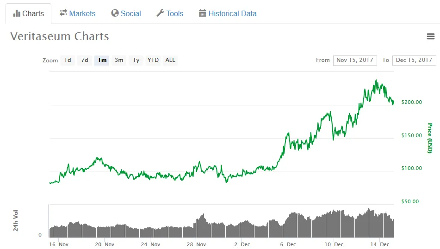Set zoom range to 1d
Image resolution: width=440 pixels, height=249 pixels.
coord(68,60)
